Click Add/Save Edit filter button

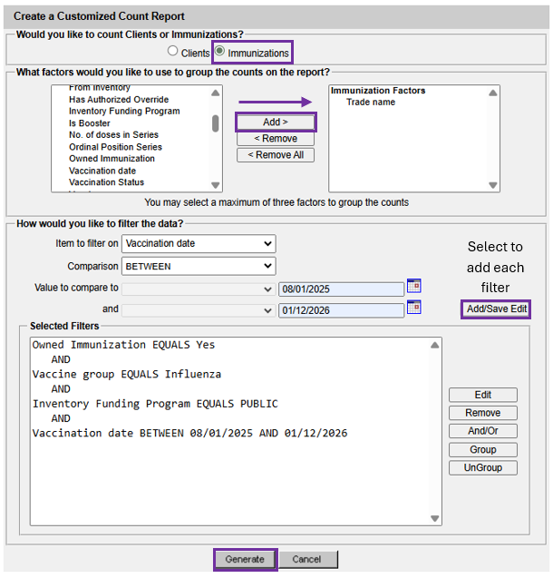pos(495,309)
